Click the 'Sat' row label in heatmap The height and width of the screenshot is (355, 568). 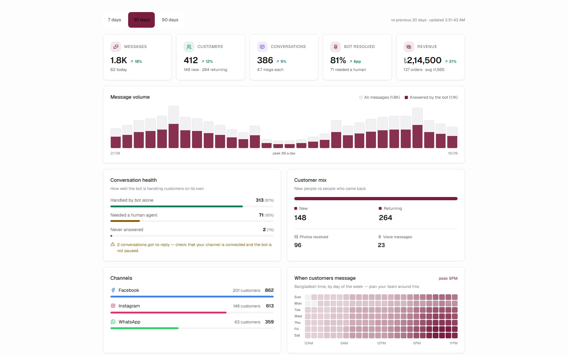tap(297, 335)
